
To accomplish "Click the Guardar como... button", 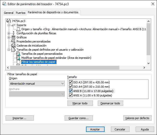I will click(79, 118).
